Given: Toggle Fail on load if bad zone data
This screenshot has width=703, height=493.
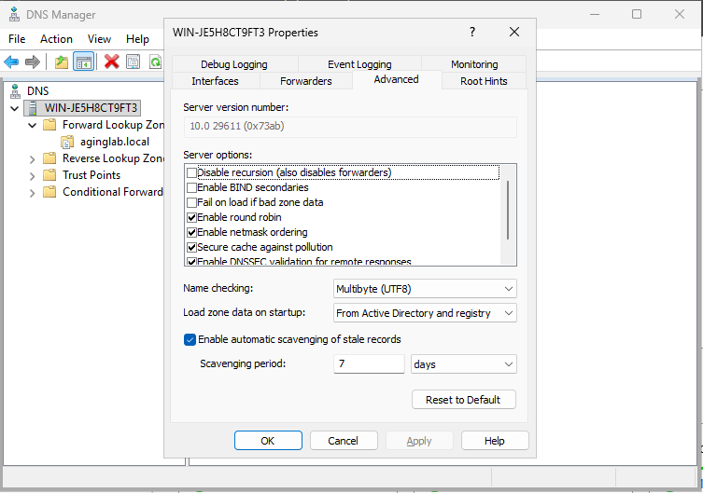Looking at the screenshot, I should (x=192, y=202).
